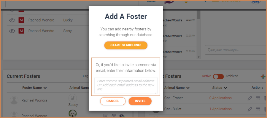Archive the Cat - Bullet listing
267x118 pixels.
click(258, 109)
